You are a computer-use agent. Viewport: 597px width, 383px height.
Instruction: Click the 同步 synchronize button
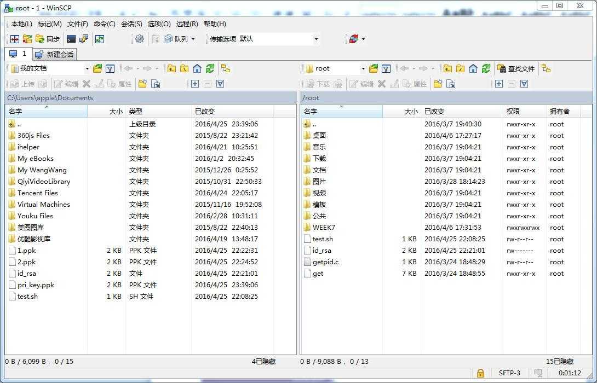tap(48, 39)
